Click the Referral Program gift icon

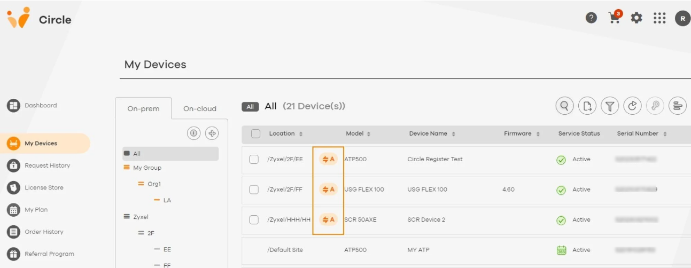click(13, 254)
